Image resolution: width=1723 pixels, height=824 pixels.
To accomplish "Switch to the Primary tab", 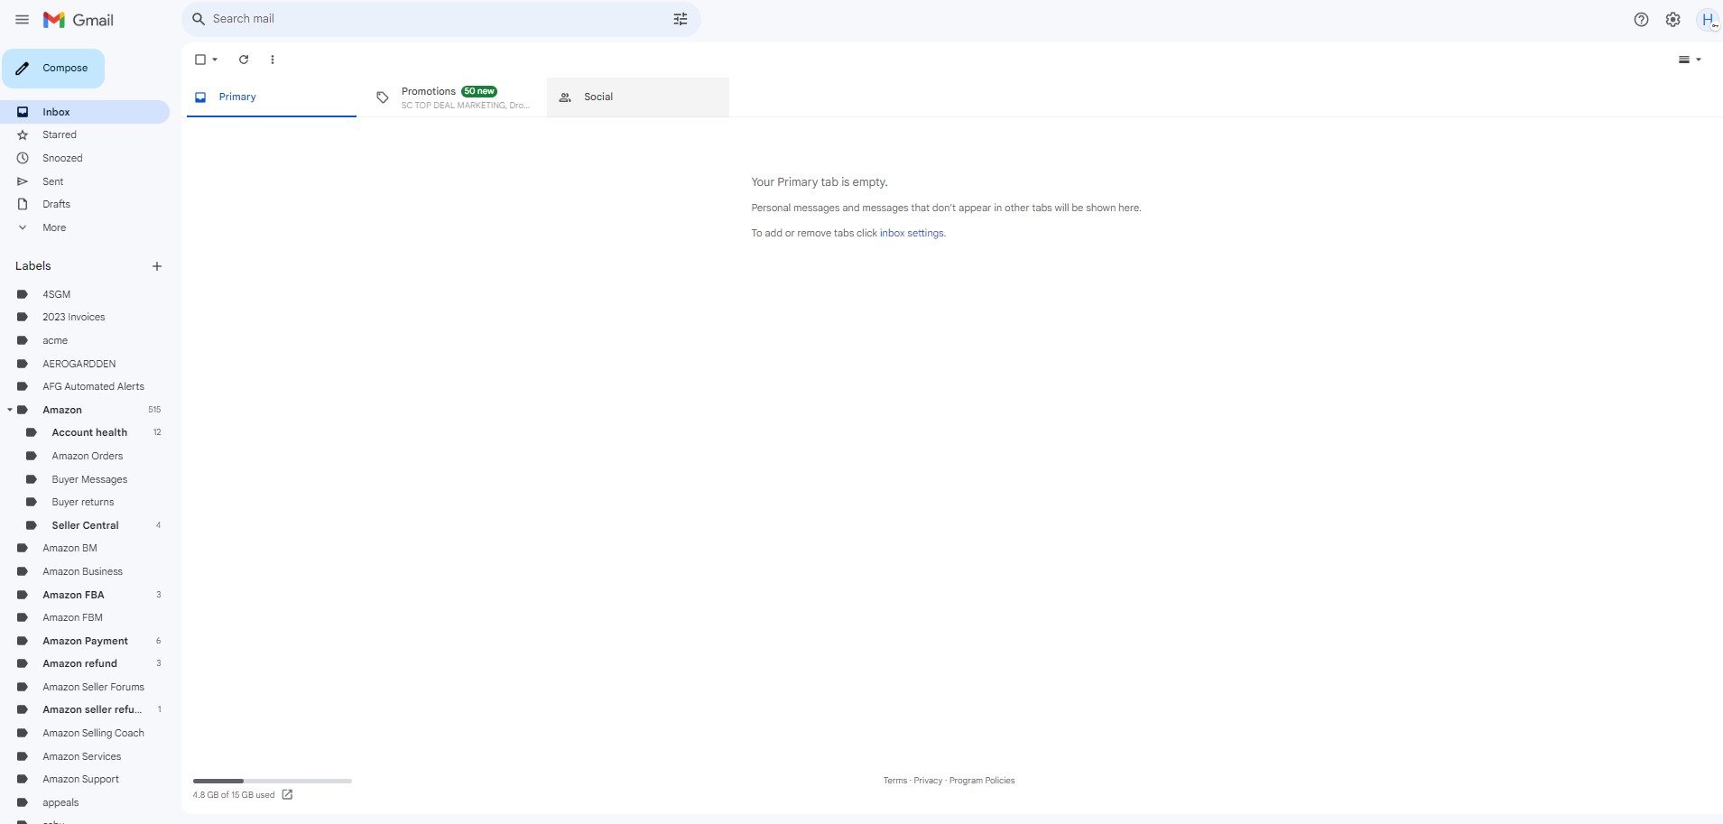I will 272,97.
